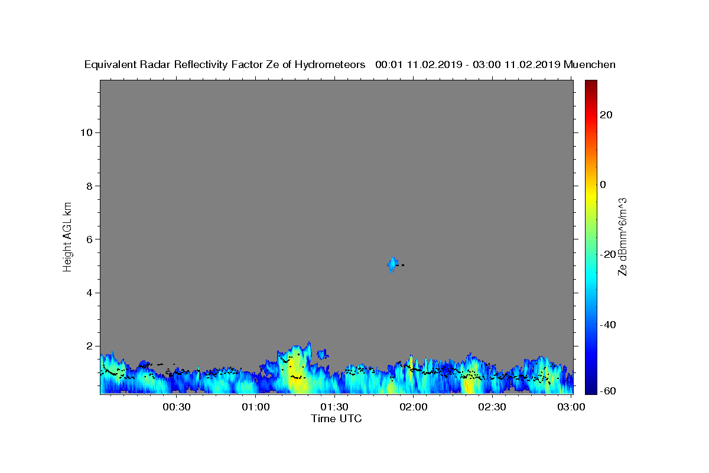Click the height tick label 6

point(90,239)
